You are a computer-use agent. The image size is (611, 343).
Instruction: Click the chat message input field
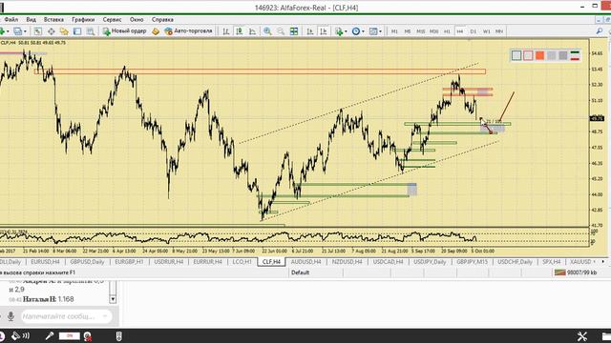66,316
